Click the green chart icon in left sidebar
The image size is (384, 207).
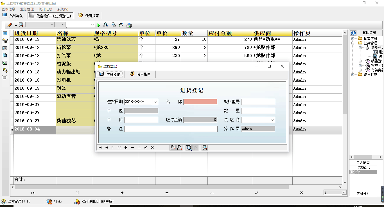(x=5, y=63)
